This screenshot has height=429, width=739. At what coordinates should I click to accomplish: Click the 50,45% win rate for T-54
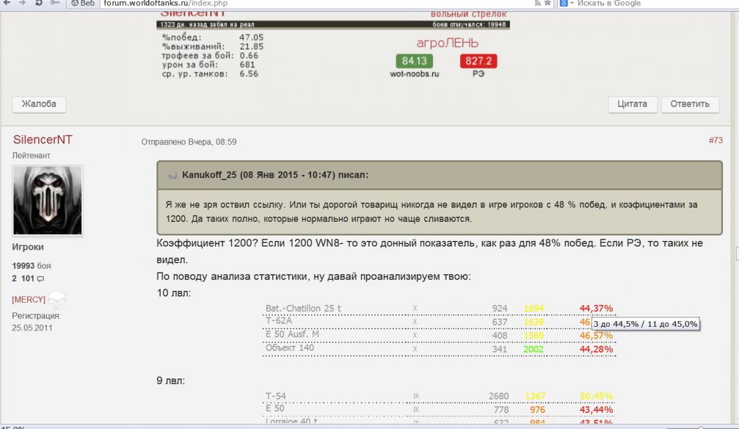click(596, 396)
